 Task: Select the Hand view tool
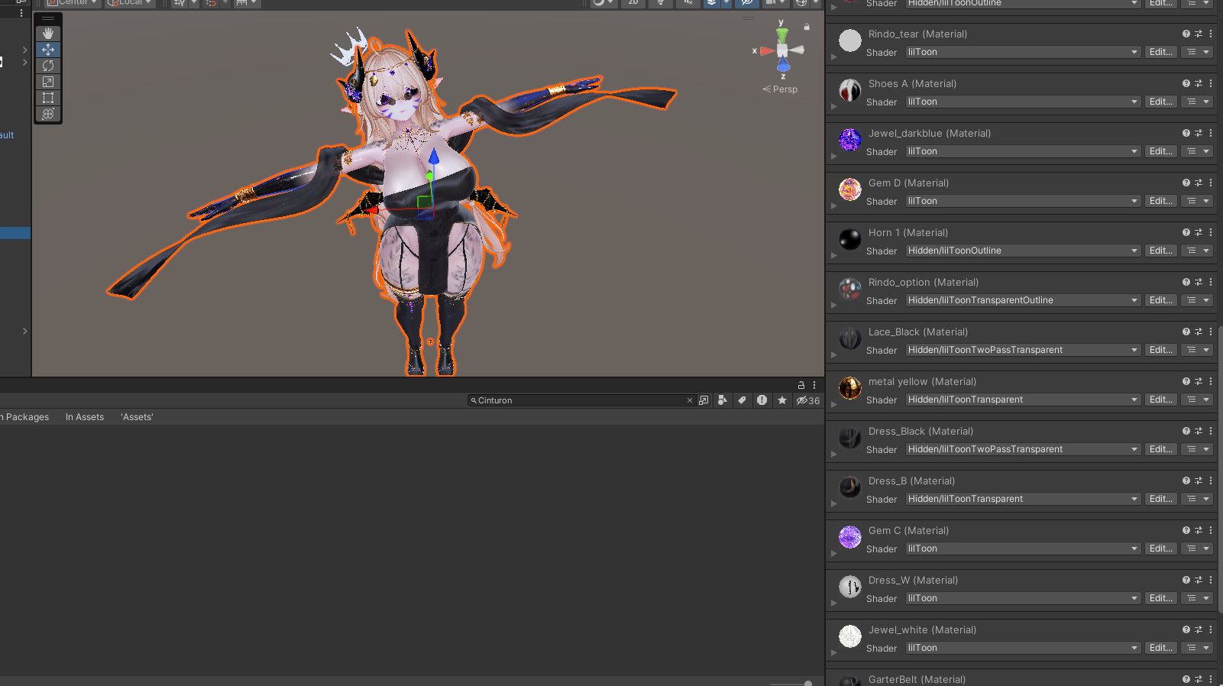pyautogui.click(x=48, y=34)
